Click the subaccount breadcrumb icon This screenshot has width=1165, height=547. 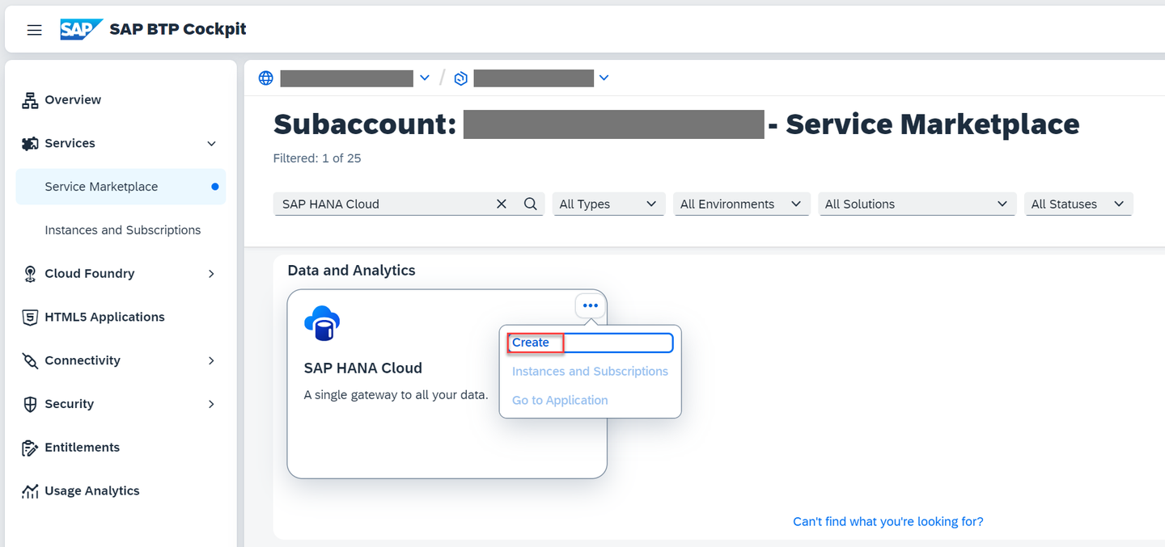tap(460, 78)
